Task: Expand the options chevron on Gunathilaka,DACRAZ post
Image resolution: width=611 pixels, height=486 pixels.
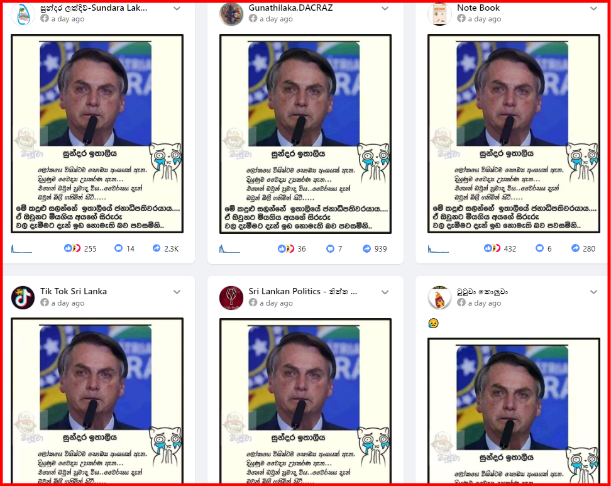Action: click(x=385, y=8)
